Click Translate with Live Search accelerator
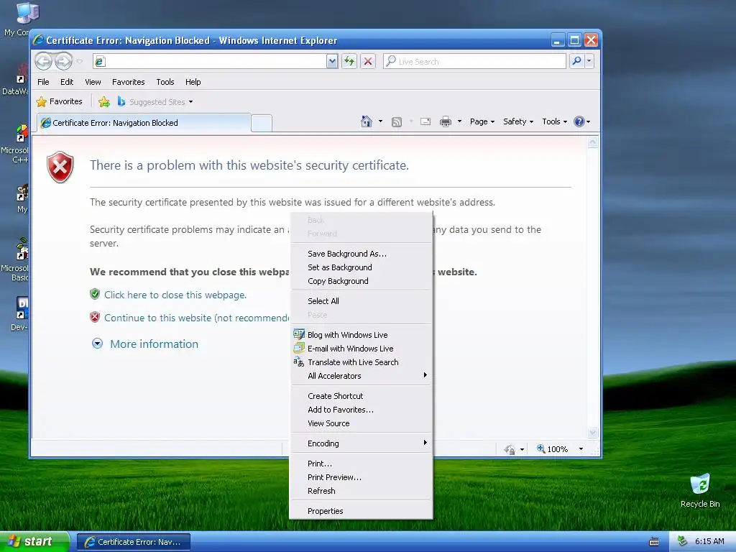 point(361,362)
